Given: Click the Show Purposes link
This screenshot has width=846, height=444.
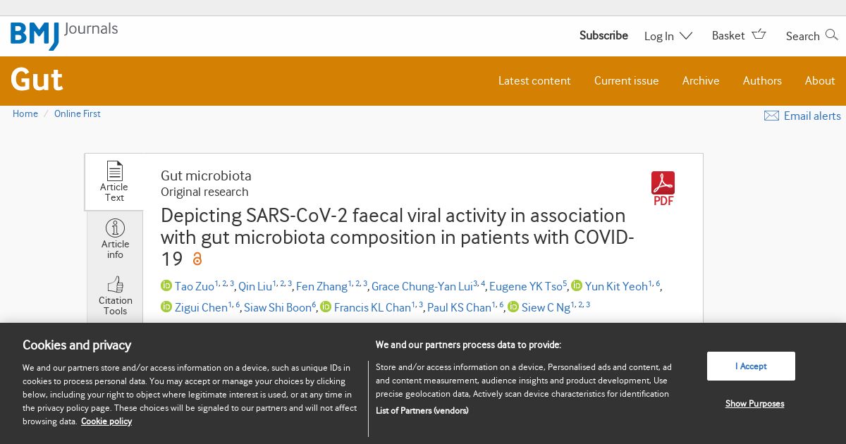Looking at the screenshot, I should click(x=754, y=403).
